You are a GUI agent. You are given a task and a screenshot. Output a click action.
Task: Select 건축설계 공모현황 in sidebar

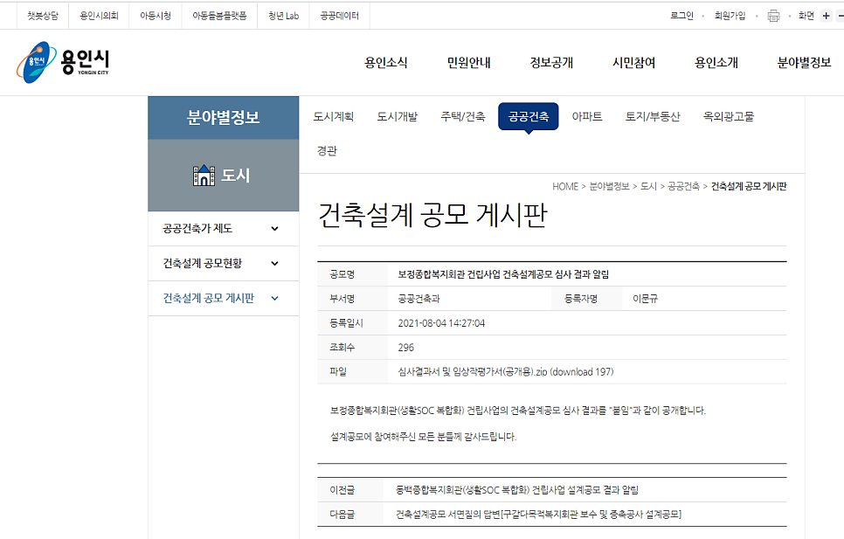click(x=203, y=264)
